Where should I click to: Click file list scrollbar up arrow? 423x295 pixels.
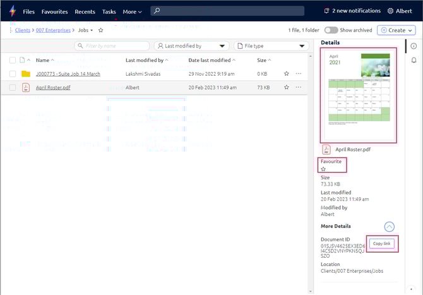(x=310, y=56)
